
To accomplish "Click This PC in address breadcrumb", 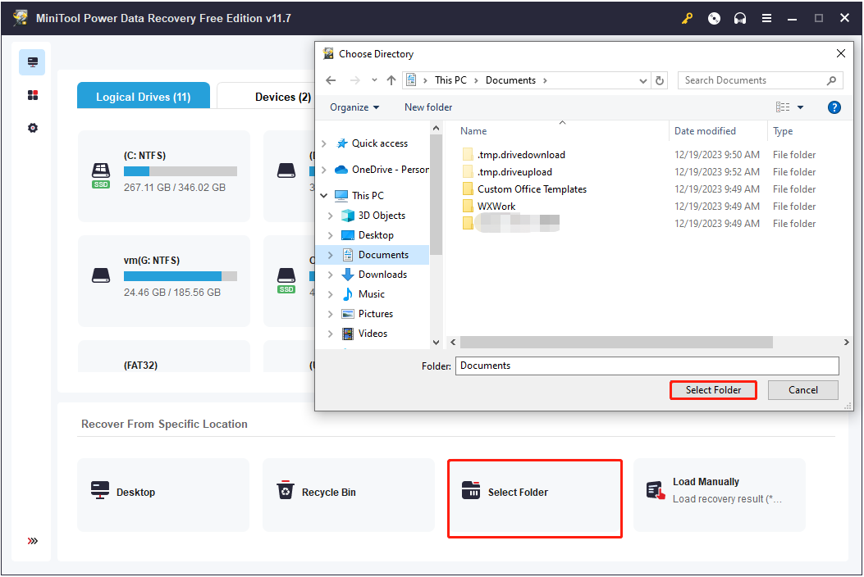I will tap(450, 80).
